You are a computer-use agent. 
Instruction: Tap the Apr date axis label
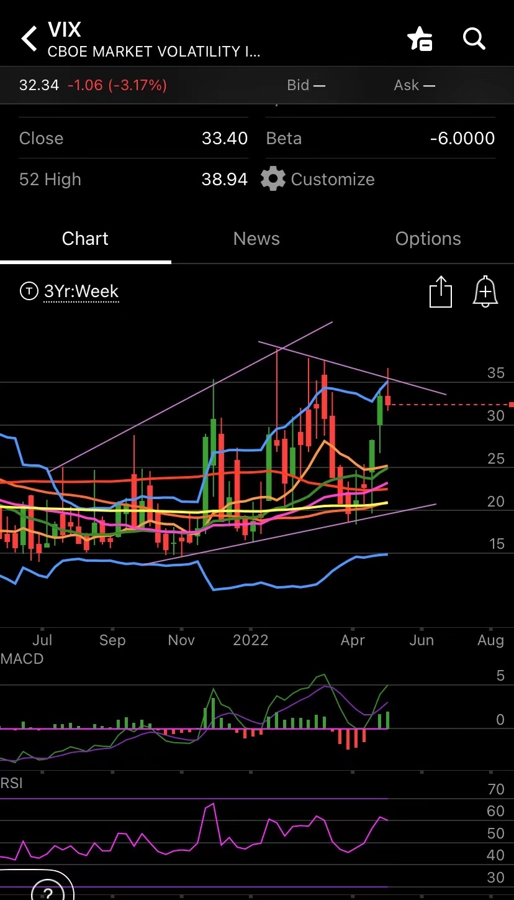pyautogui.click(x=353, y=640)
